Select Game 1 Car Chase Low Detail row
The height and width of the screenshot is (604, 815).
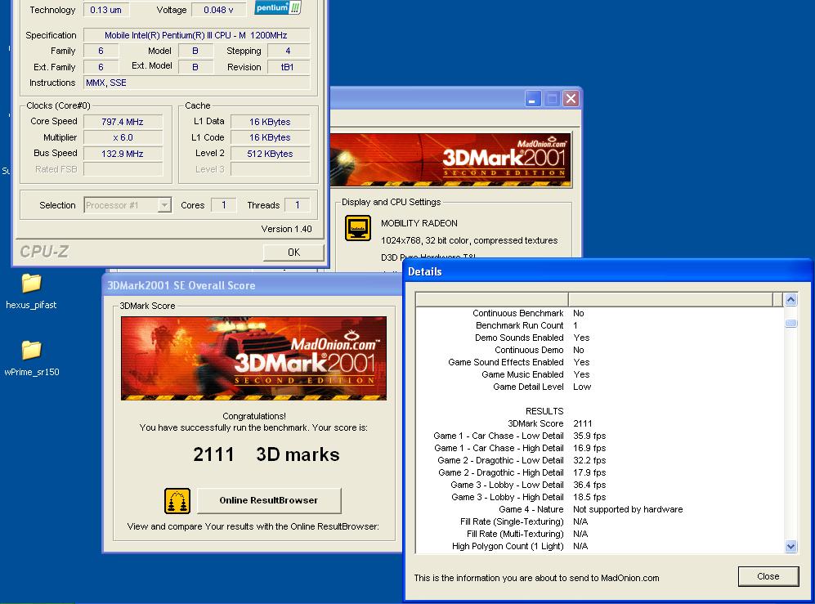600,436
